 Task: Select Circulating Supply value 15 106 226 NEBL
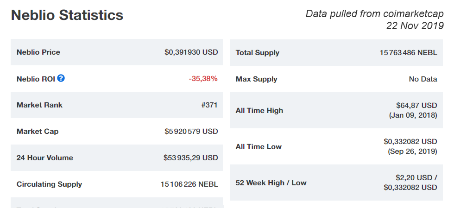(x=189, y=184)
